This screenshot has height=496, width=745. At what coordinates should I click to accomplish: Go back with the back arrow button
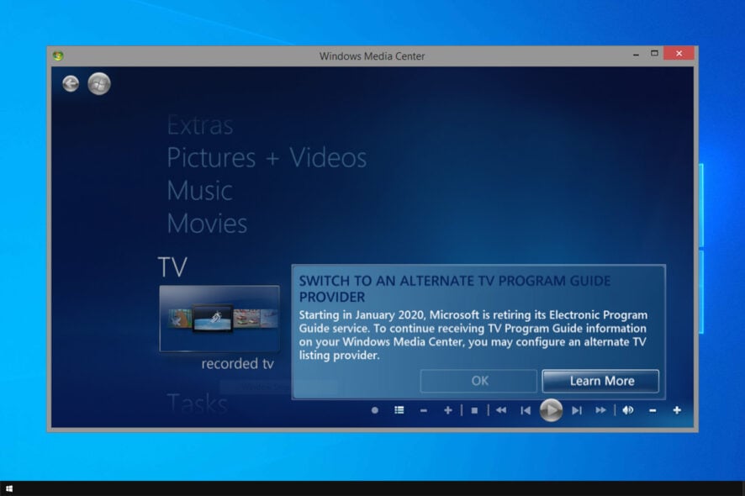(71, 84)
